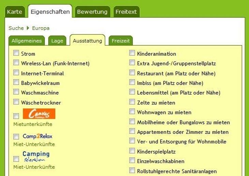This screenshot has height=176, width=249.
Task: Click the Camping Selection logo
Action: (x=36, y=157)
